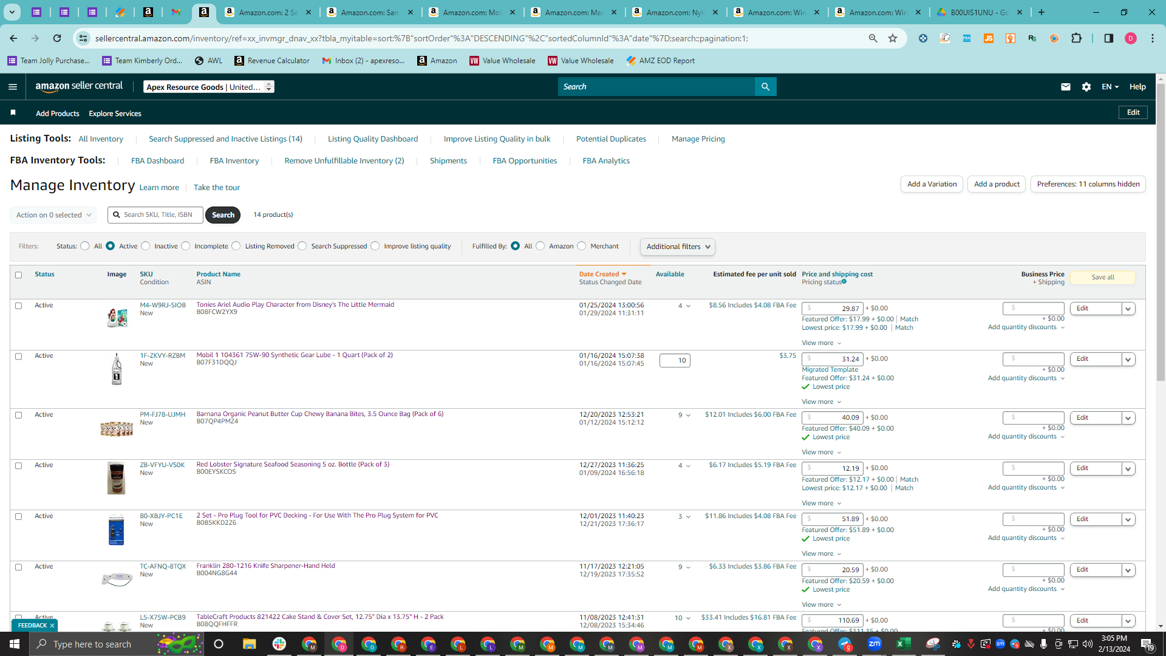Click the Pricing status info icon

844,281
